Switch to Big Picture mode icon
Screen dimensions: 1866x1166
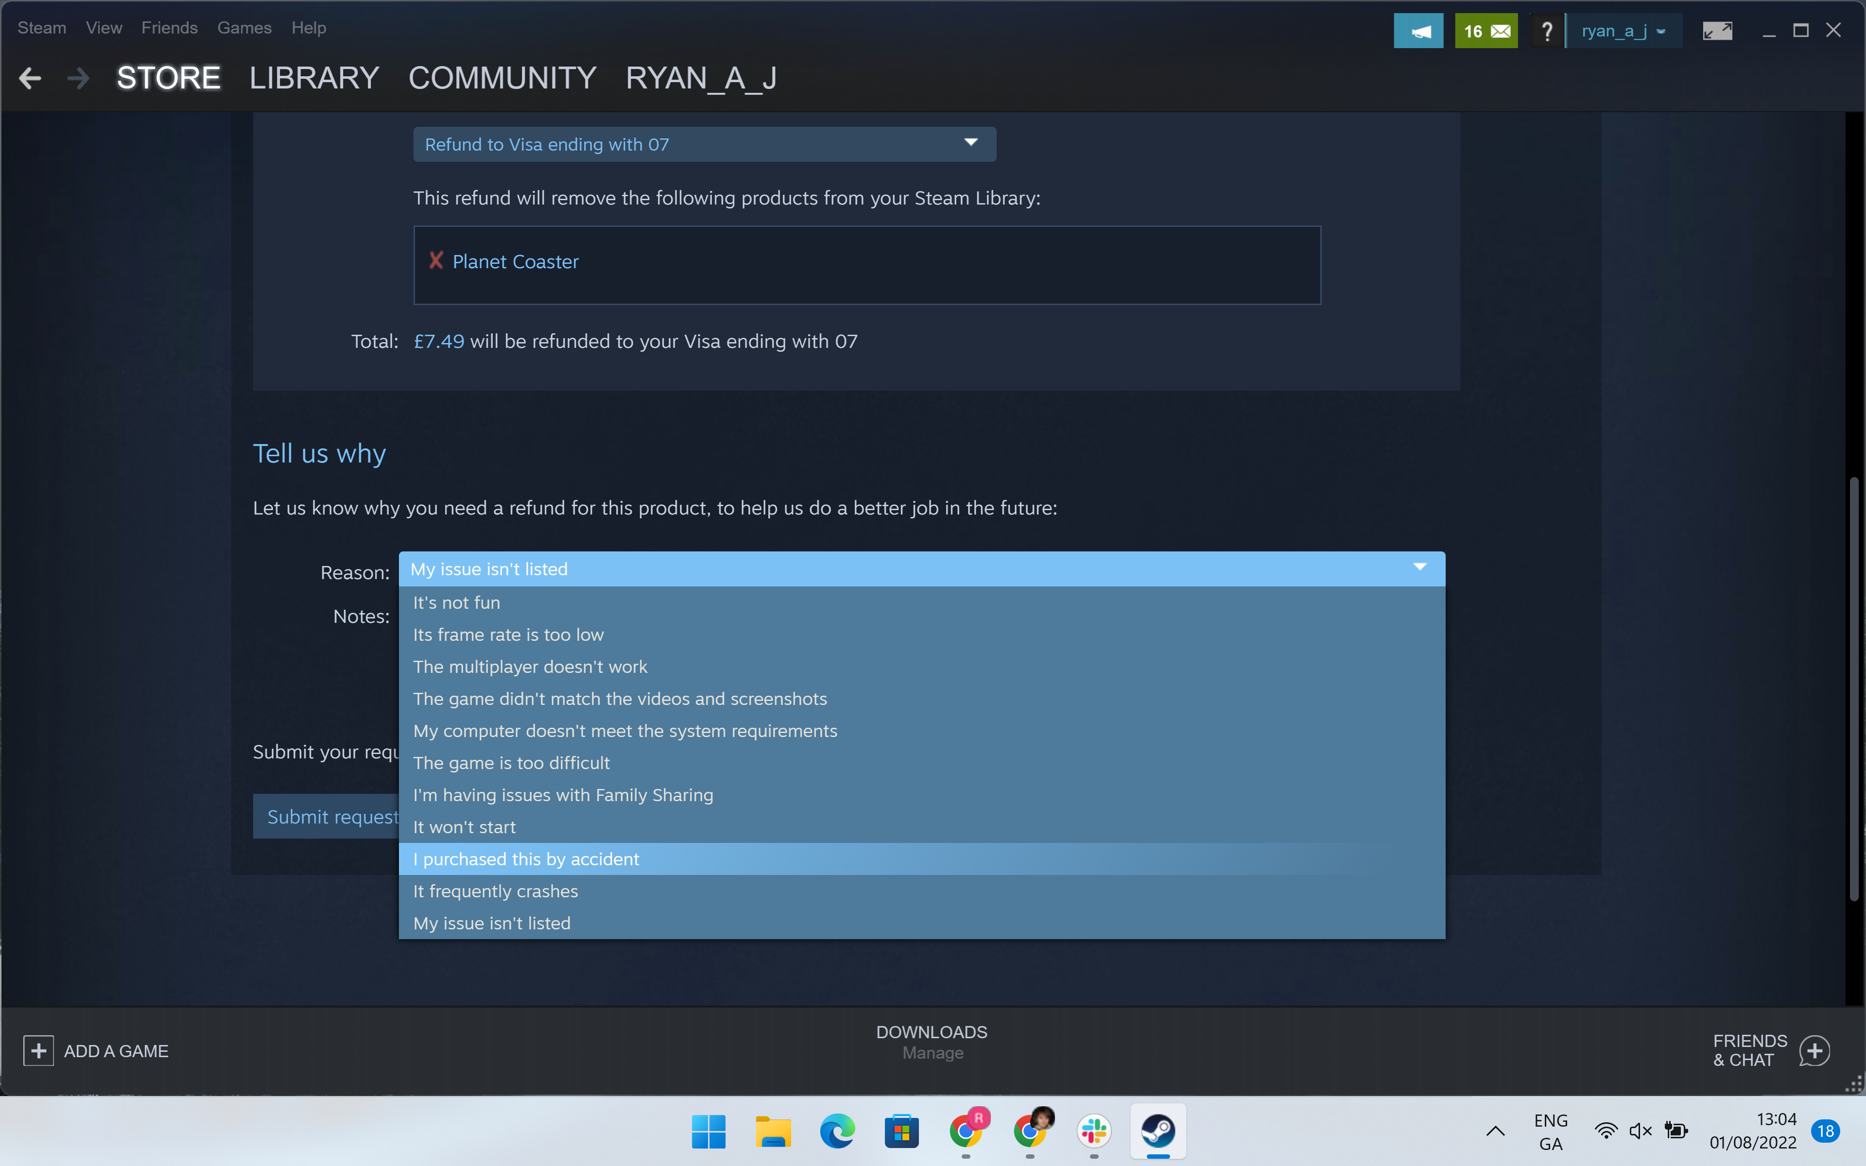1717,32
